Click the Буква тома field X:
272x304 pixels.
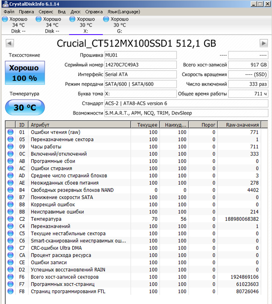(141, 94)
